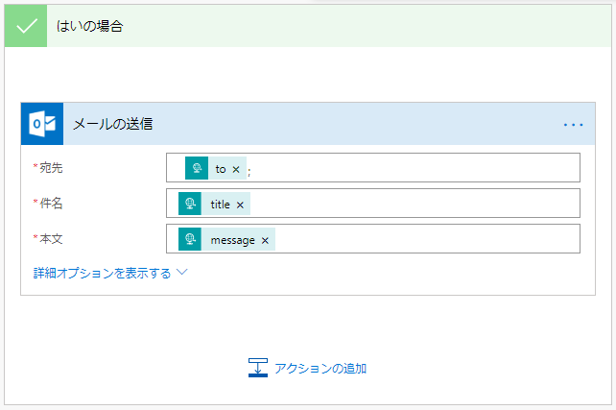
Task: Click the add-action icon next to アクションの追加
Action: tap(258, 368)
